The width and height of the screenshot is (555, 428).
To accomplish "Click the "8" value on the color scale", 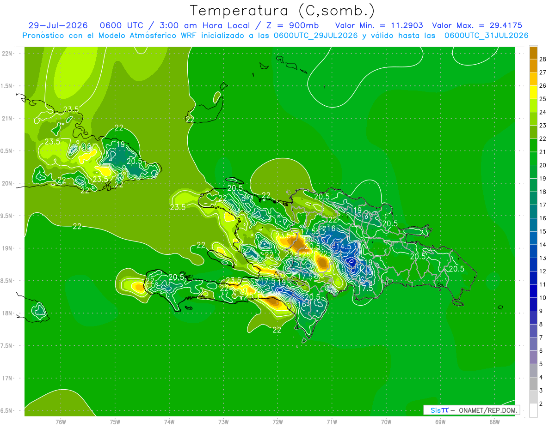I will [541, 324].
